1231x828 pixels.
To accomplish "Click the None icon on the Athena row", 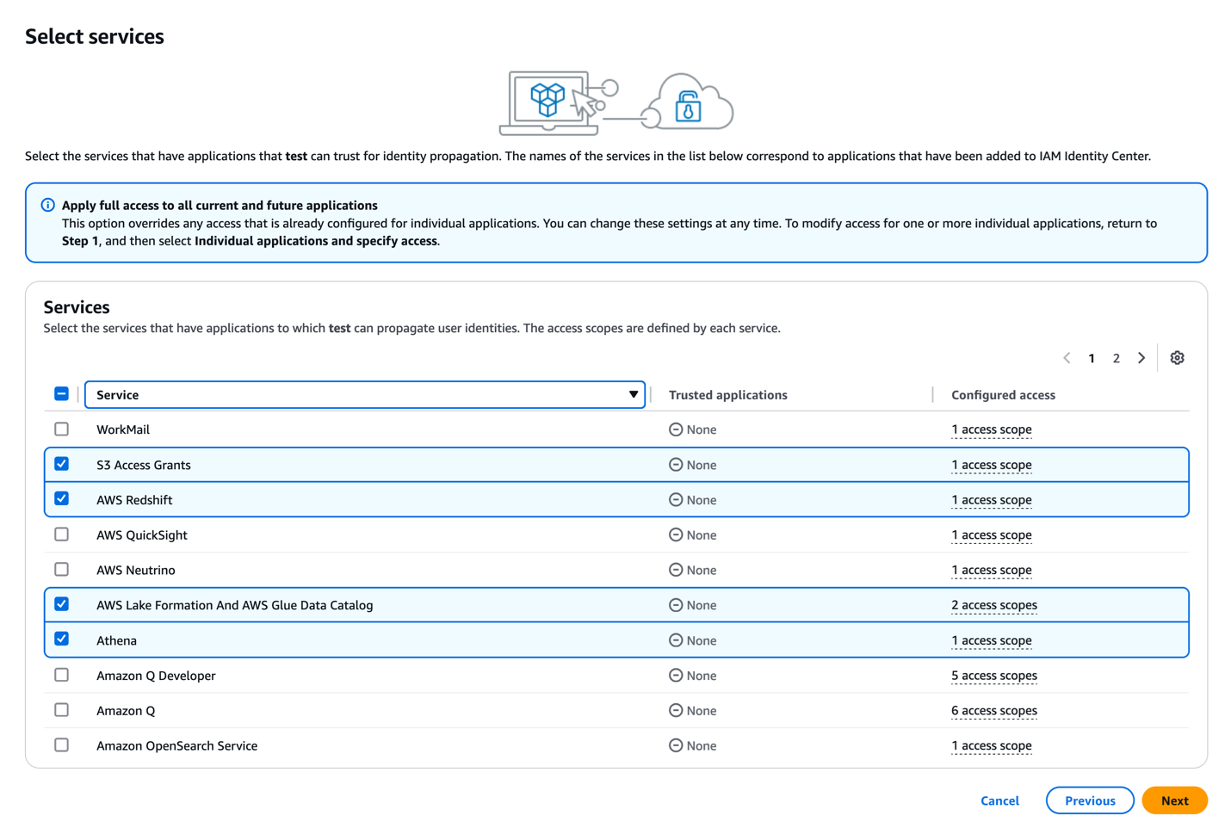I will (674, 640).
